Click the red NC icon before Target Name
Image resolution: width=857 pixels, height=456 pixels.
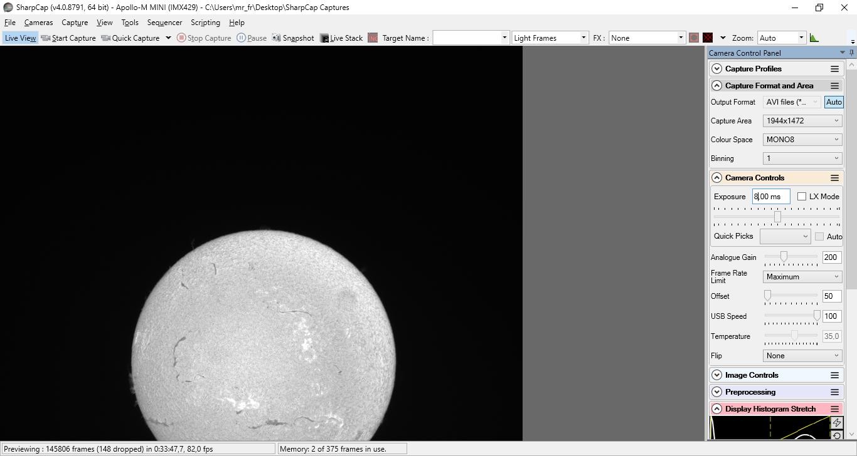373,38
